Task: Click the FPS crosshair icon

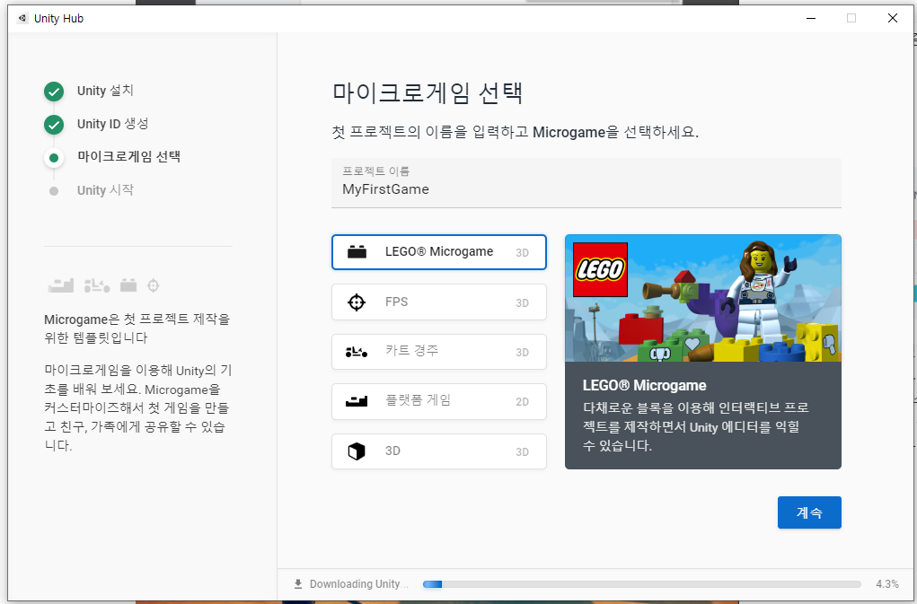Action: [x=357, y=302]
